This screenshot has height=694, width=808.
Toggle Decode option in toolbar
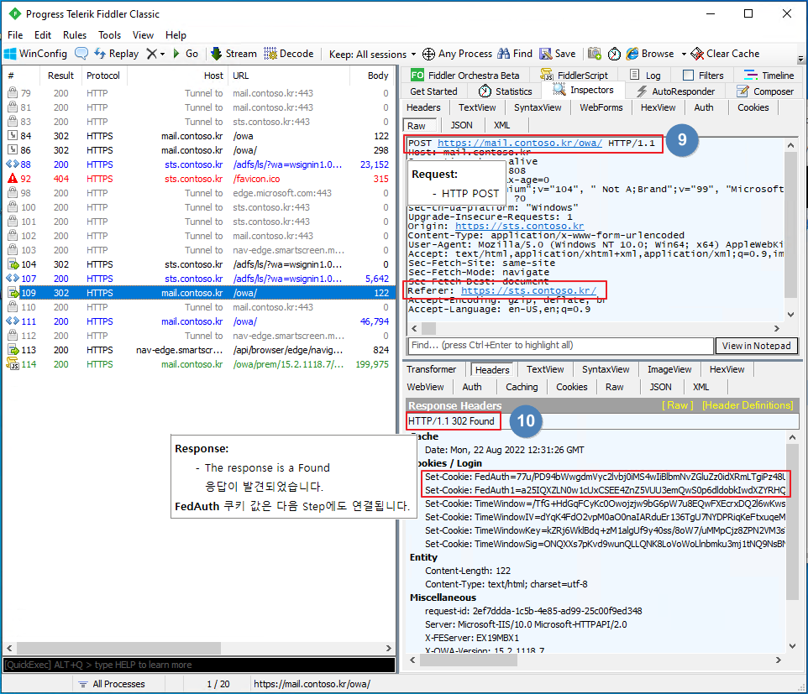tap(289, 54)
